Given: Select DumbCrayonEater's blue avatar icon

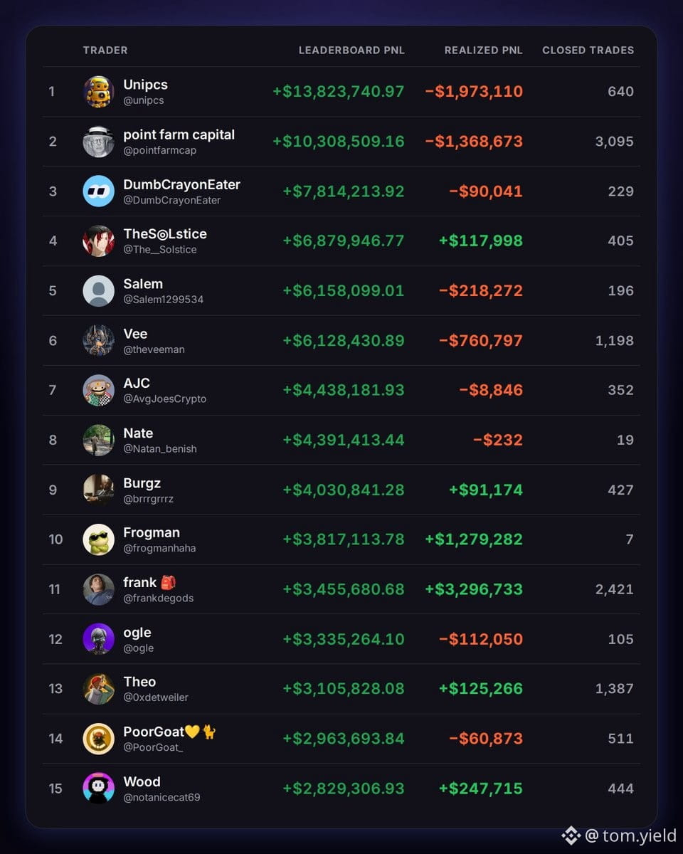Looking at the screenshot, I should click(98, 191).
